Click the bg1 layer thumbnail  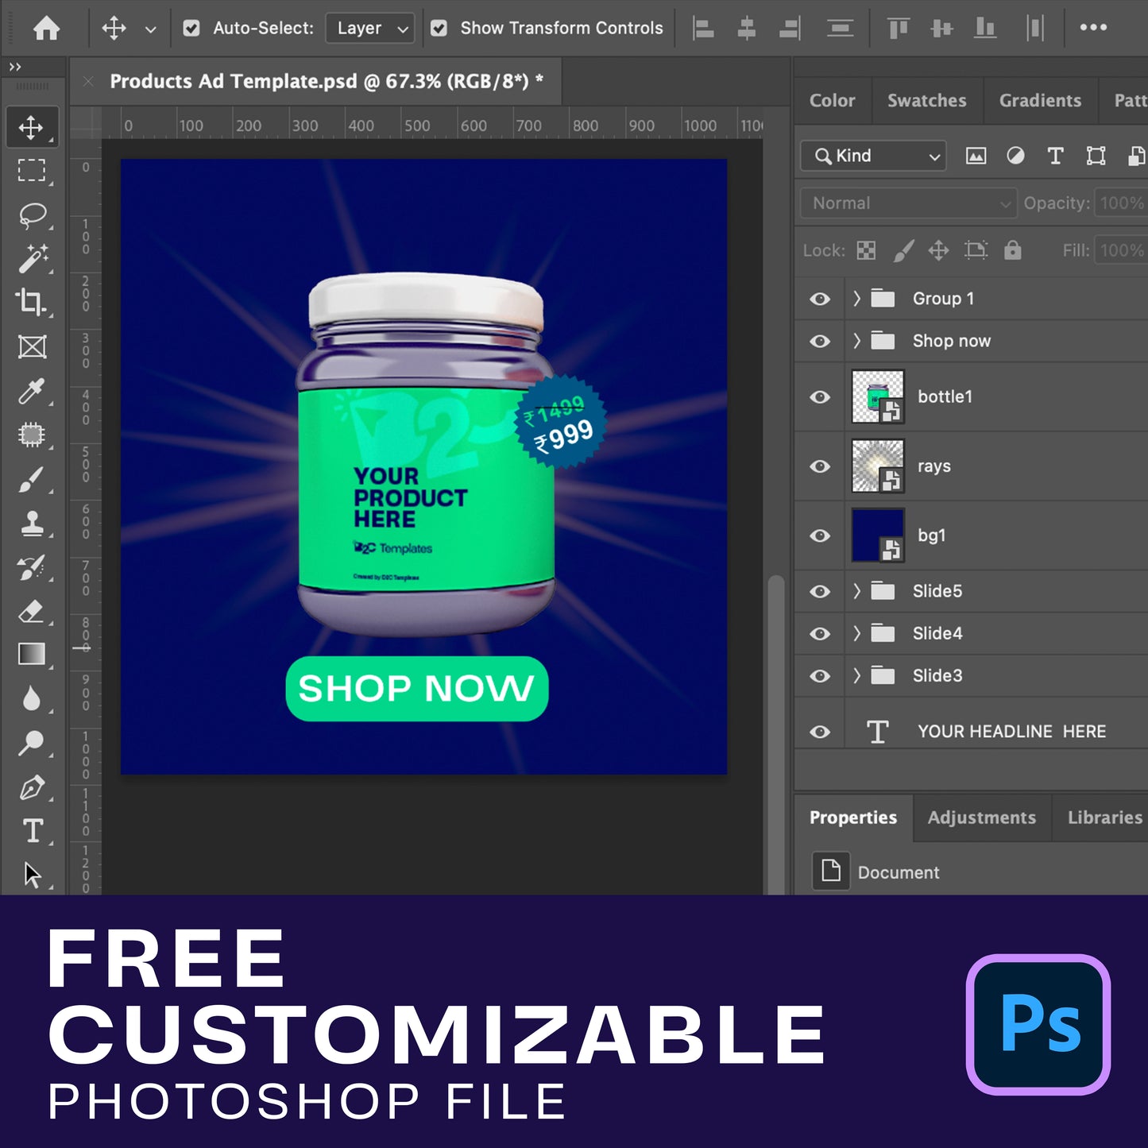(877, 535)
